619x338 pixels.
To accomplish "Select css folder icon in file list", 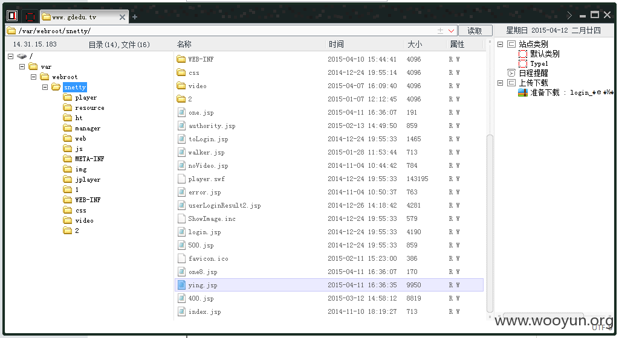I will click(x=181, y=72).
